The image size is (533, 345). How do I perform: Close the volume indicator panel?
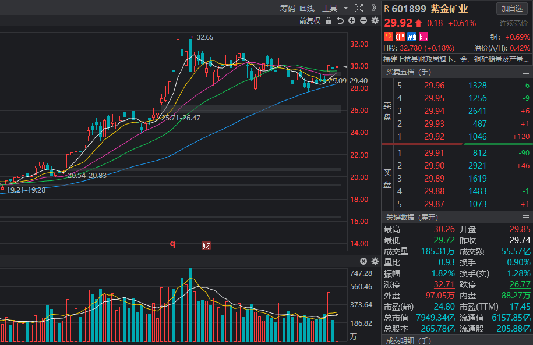[x=363, y=261]
